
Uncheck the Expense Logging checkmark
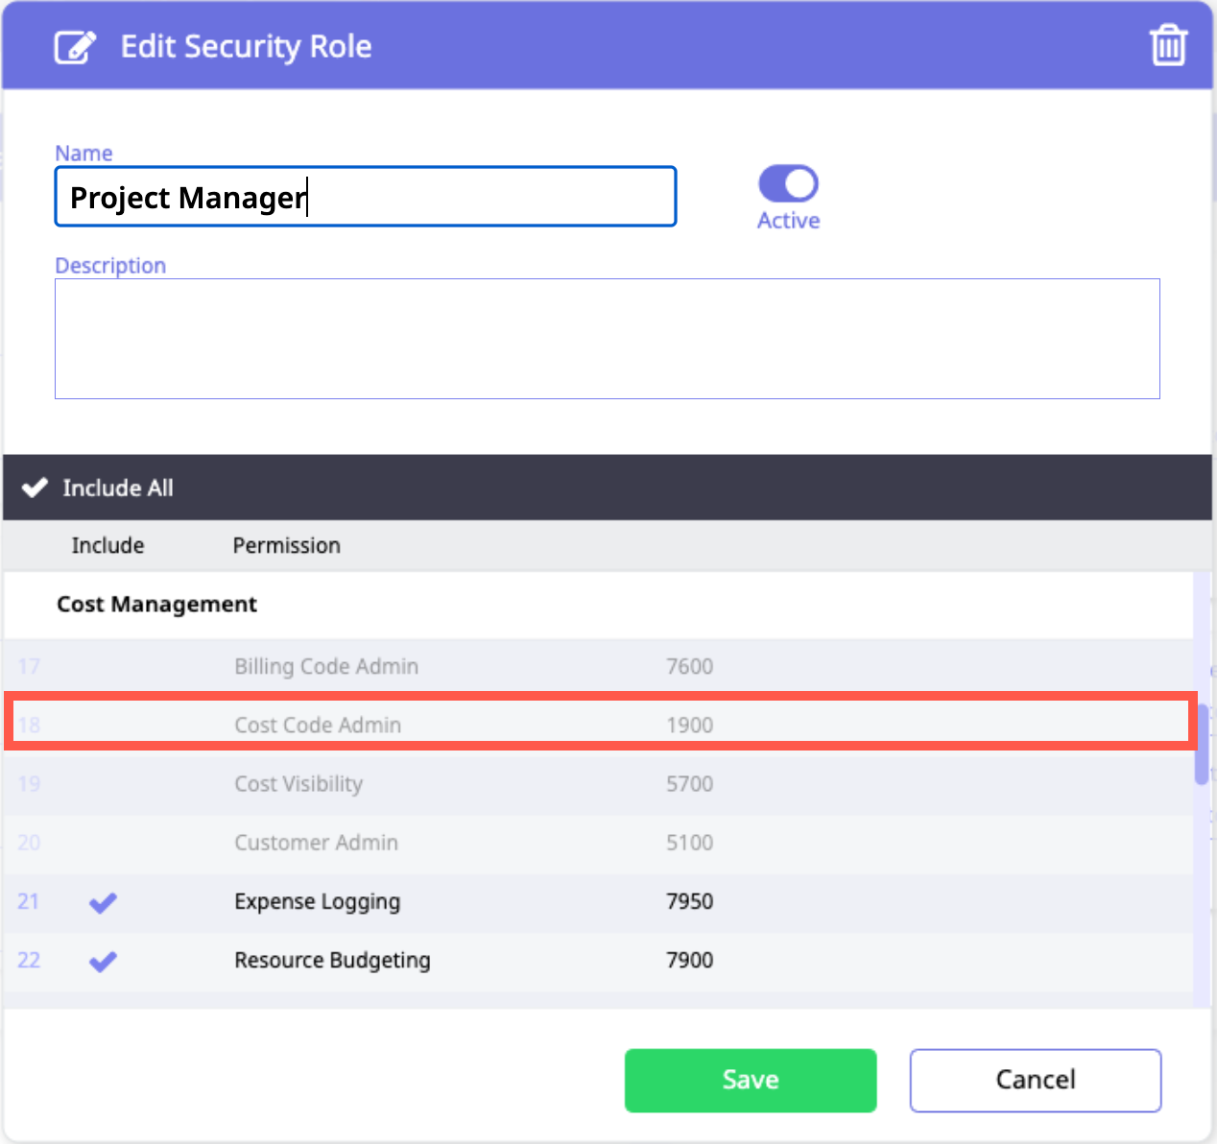(x=103, y=902)
